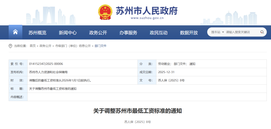The image size is (271, 129).
Task: Select index number 014152347/2025-00006
Action: pos(46,64)
